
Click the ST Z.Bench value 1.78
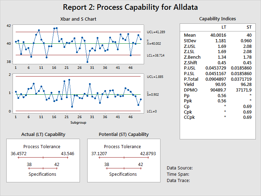pos(247,57)
